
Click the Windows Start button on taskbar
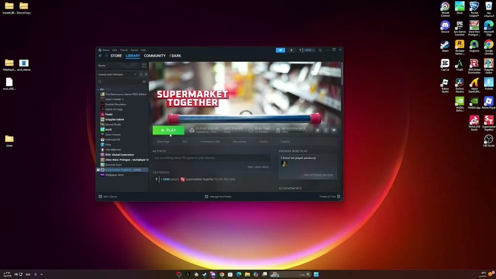(316, 274)
